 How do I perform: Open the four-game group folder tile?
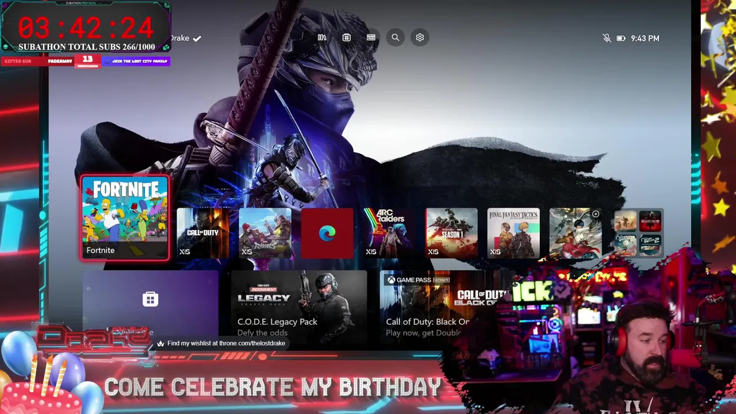[x=638, y=233]
